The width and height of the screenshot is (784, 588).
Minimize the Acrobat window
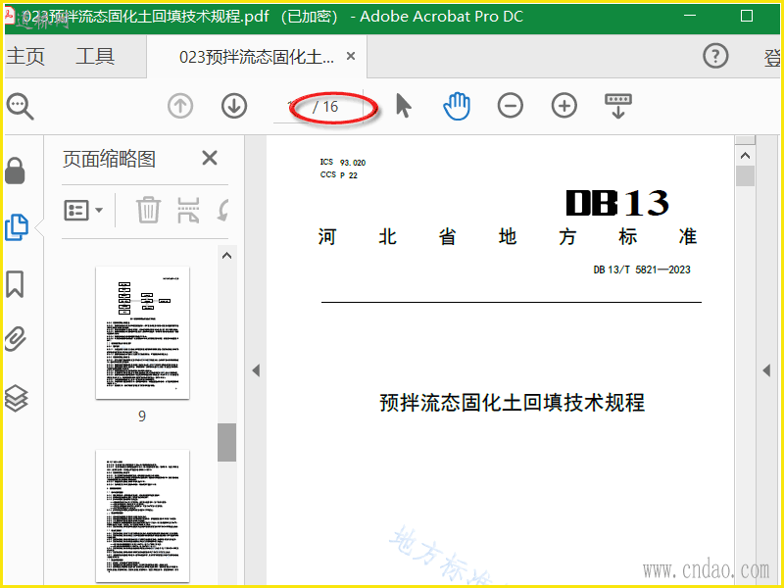690,16
